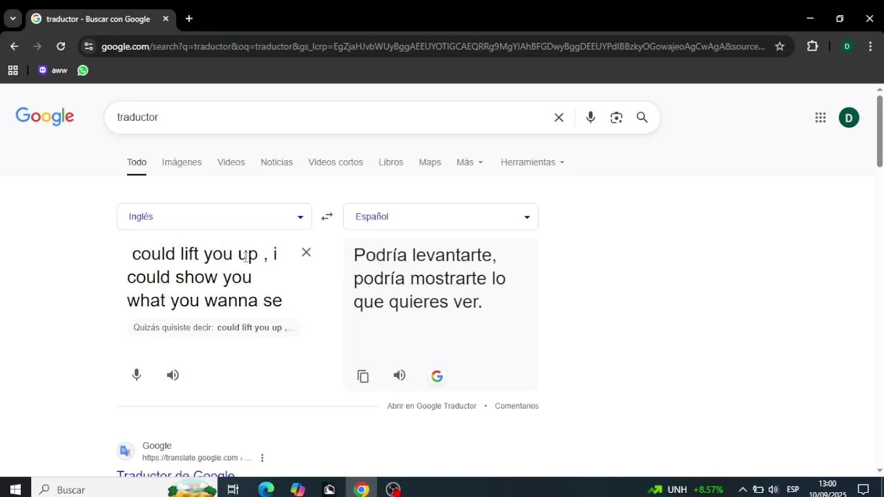Open Task View on the taskbar
Viewport: 884px width, 497px height.
(233, 489)
